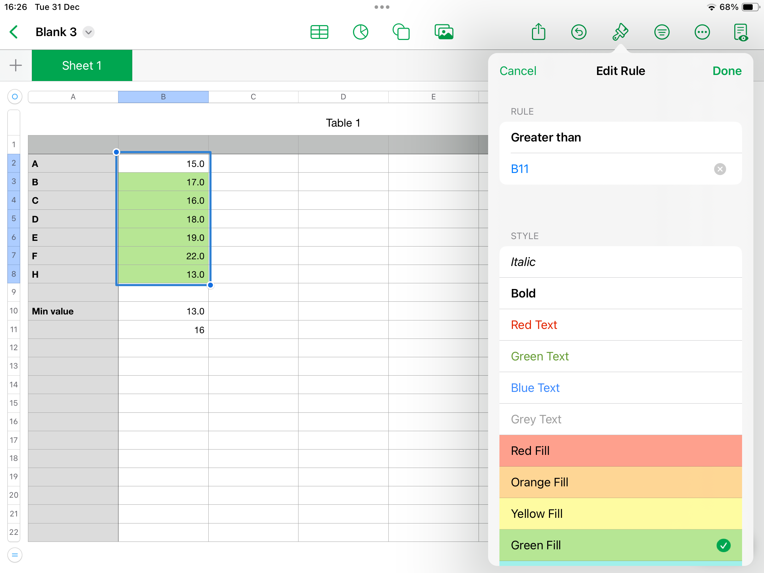Open the more options ellipsis
The width and height of the screenshot is (764, 573).
point(702,32)
